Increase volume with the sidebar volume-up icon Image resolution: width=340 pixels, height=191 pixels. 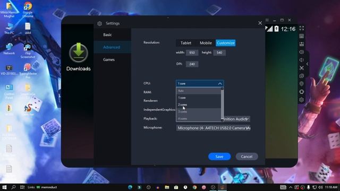(302, 52)
